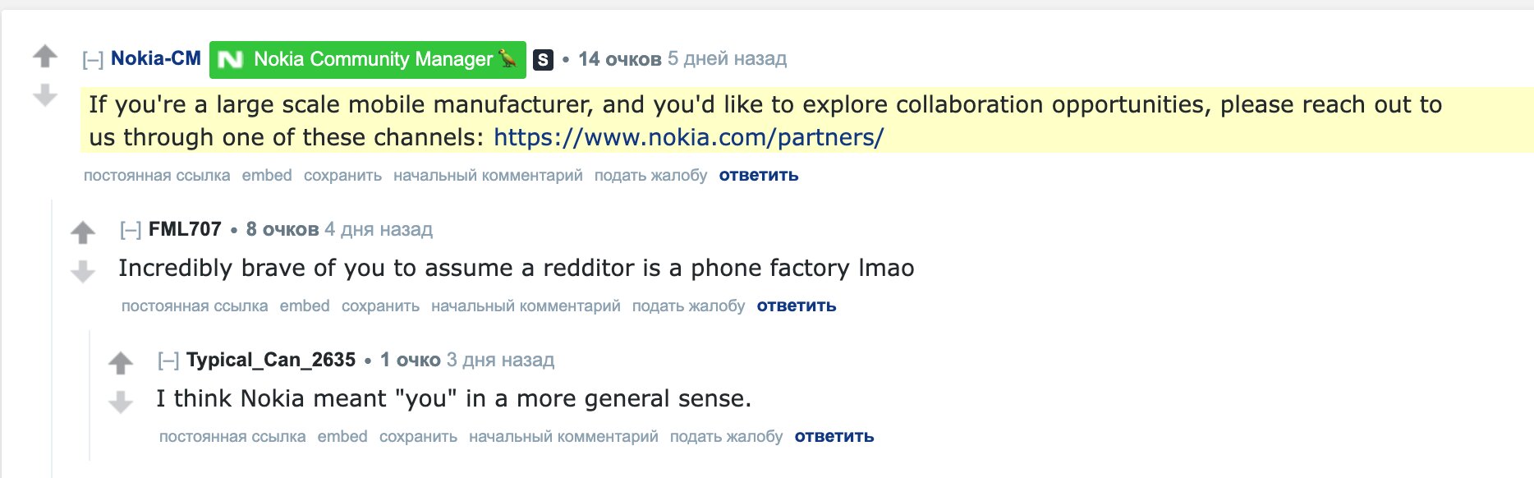1534x478 pixels.
Task: Upvote the Nokia-CM comment
Action: click(45, 57)
